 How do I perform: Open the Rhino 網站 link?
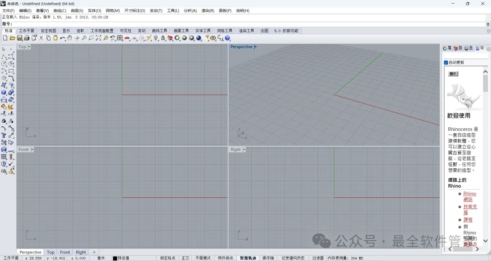tap(469, 196)
